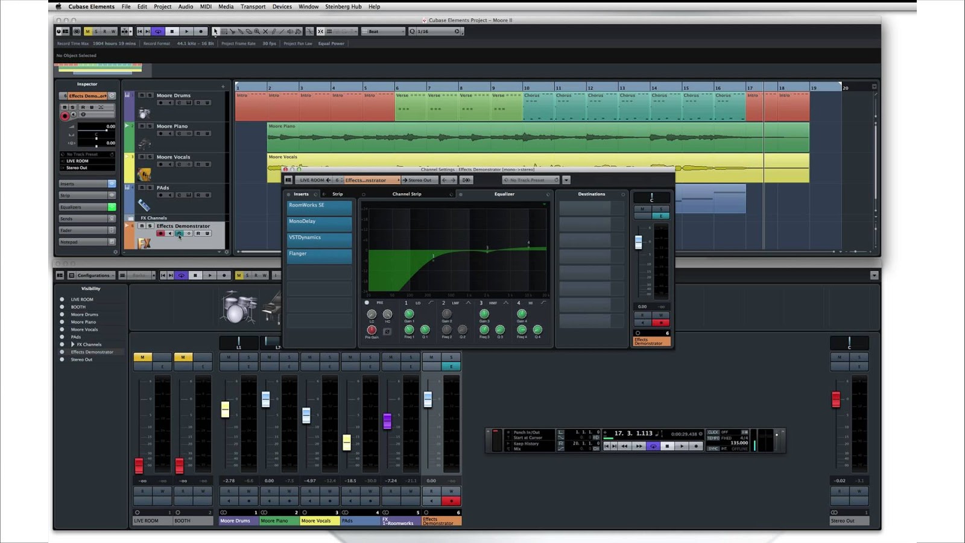Open the Effects...nstrator channel selector dropdown
This screenshot has height=543, width=965.
click(372, 180)
